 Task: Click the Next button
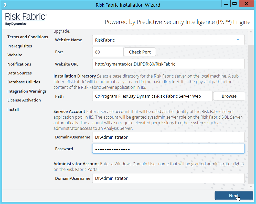[x=233, y=196]
